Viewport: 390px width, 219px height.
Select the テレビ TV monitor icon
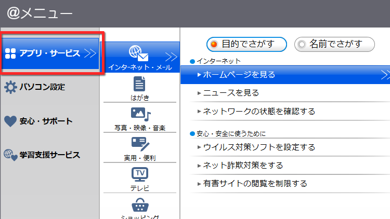tap(140, 174)
